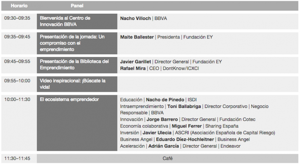The image size is (300, 165).
Task: Click the Panel column header
Action: point(77,6)
